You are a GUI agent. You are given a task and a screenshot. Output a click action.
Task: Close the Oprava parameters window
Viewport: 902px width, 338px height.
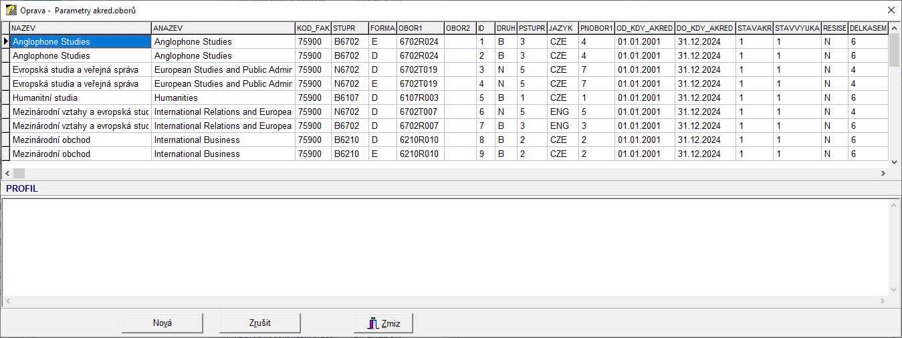pos(891,10)
